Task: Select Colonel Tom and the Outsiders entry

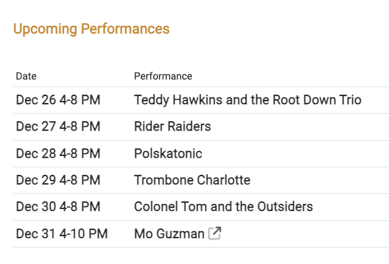Action: pos(223,207)
